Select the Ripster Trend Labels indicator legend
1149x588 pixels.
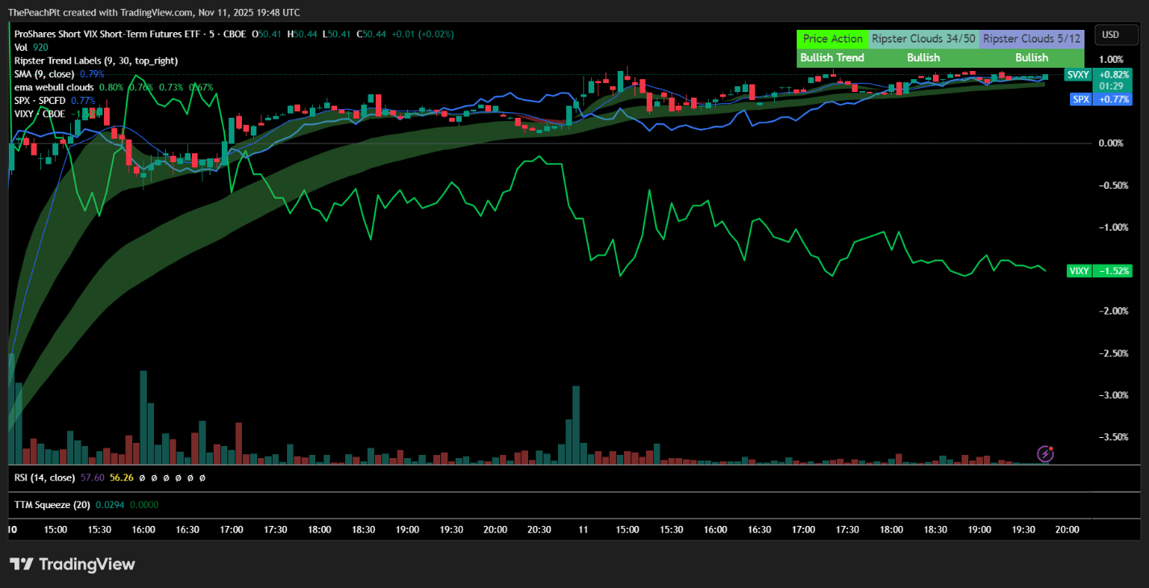point(97,60)
